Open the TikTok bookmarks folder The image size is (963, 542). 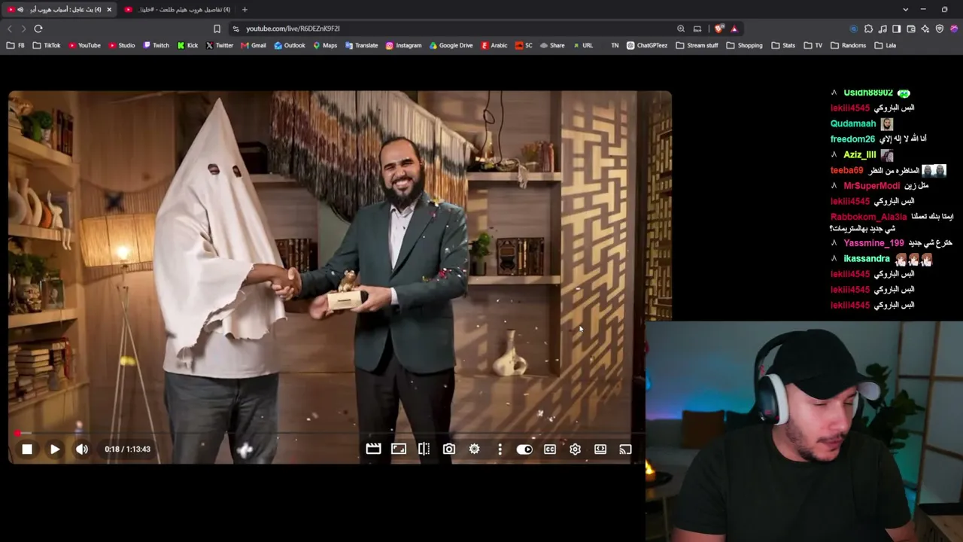tap(47, 45)
